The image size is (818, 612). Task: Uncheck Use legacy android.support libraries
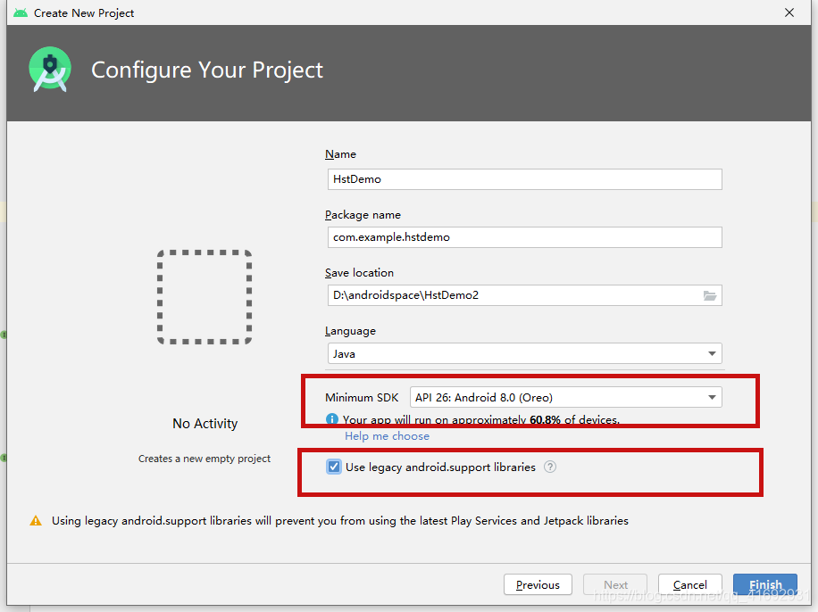(x=334, y=467)
